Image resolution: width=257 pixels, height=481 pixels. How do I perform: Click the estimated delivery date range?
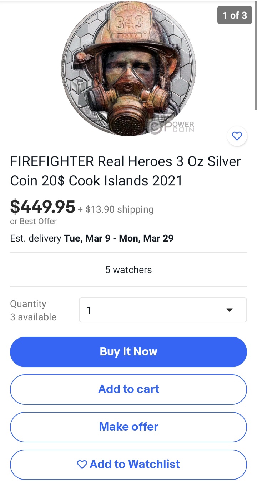119,238
